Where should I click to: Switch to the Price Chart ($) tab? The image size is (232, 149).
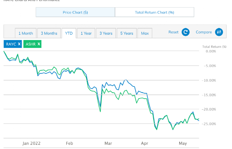tap(75, 12)
